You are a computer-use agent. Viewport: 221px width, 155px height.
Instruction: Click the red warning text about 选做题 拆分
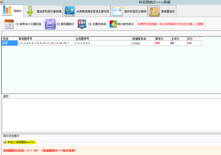(x=170, y=24)
